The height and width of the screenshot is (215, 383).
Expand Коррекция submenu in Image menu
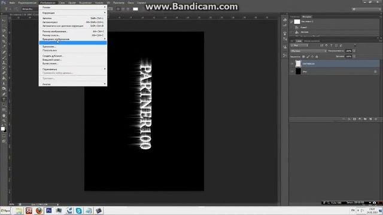coord(73,13)
